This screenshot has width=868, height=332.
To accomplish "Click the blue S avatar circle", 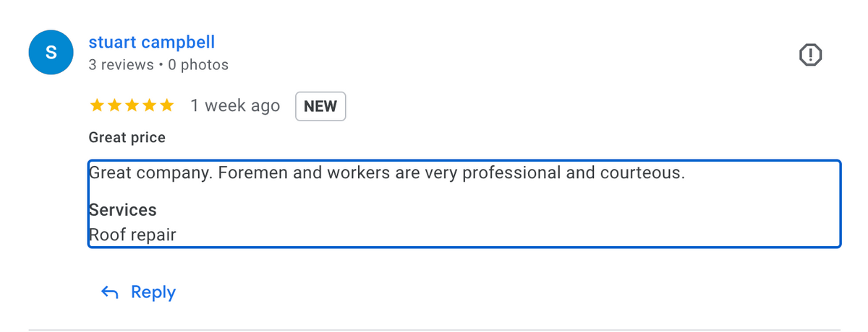I will [51, 53].
